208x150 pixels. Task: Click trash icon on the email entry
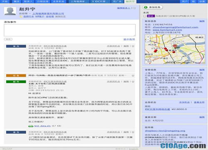tap(133, 82)
